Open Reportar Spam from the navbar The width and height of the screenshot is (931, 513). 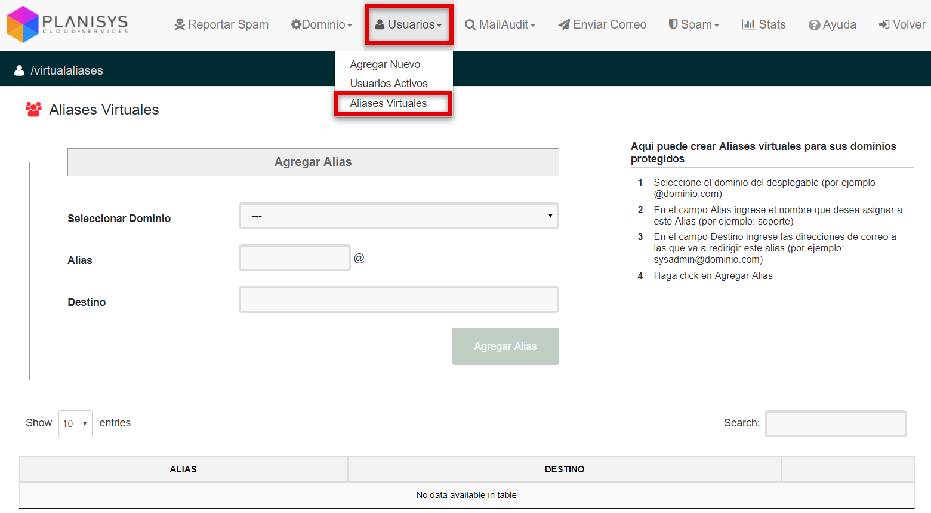coord(221,24)
